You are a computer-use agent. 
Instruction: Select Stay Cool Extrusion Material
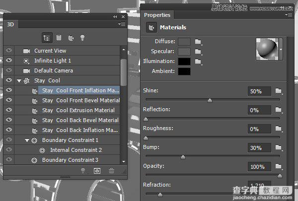click(x=67, y=110)
